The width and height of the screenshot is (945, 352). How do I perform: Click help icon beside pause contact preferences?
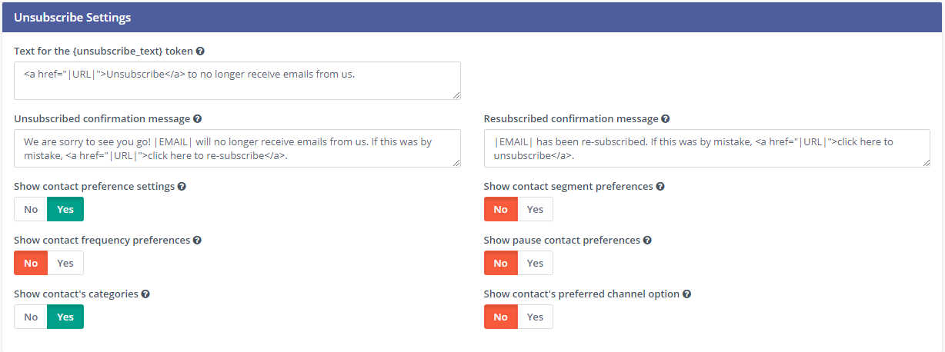click(647, 241)
